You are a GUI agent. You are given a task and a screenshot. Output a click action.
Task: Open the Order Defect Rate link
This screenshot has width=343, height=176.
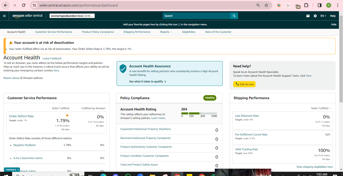point(21,116)
